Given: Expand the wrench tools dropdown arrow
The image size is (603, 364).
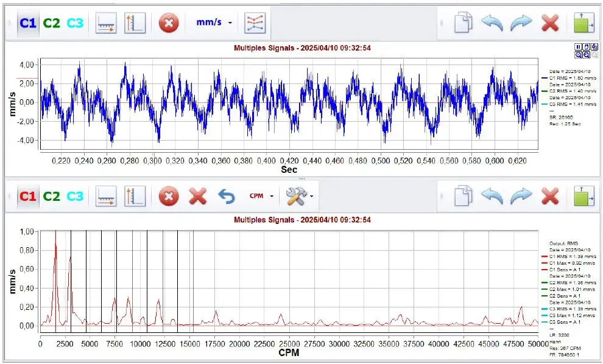Looking at the screenshot, I should tap(311, 196).
